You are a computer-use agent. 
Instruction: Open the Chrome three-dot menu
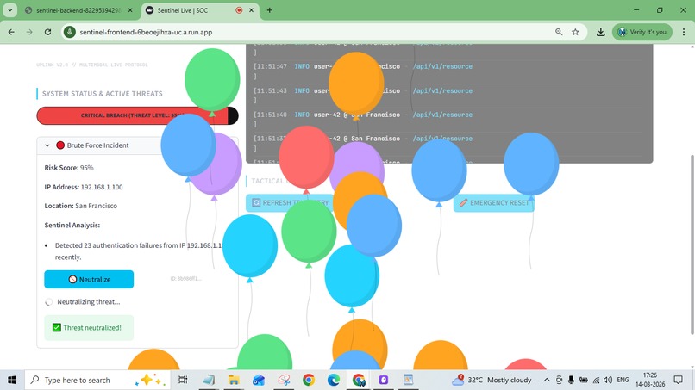(x=684, y=32)
